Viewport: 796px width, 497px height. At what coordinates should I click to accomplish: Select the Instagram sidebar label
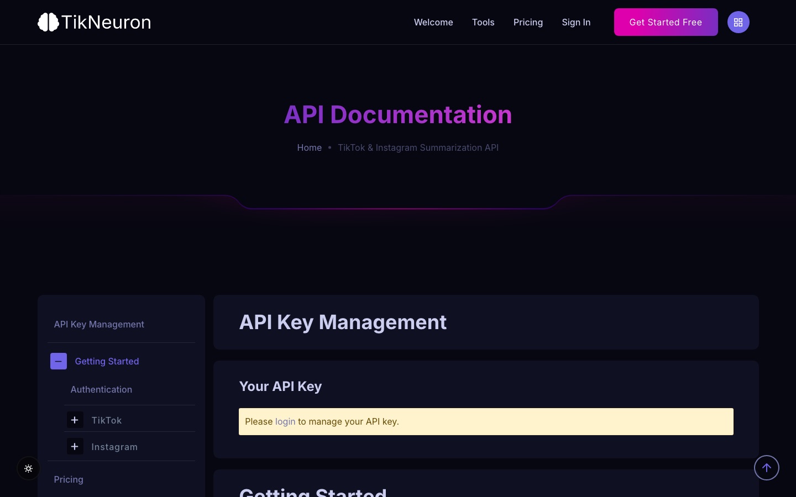click(x=114, y=447)
